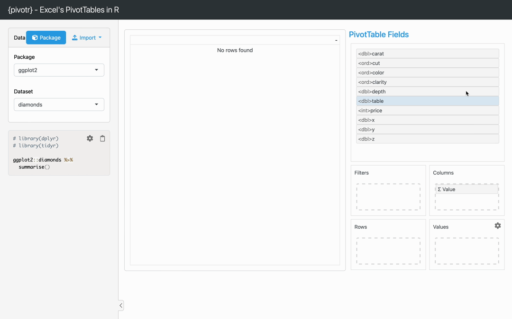Select the <int>price field
512x319 pixels.
(x=428, y=110)
